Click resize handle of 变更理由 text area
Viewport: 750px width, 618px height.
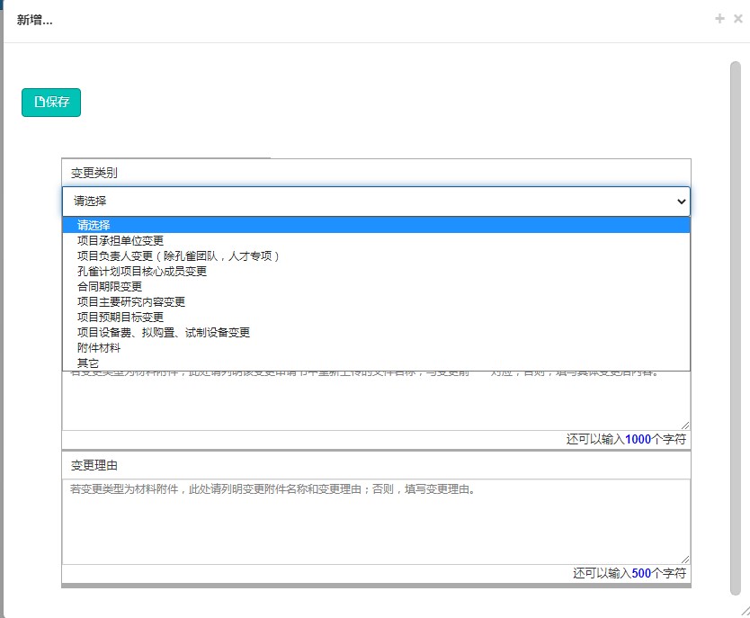pos(685,559)
